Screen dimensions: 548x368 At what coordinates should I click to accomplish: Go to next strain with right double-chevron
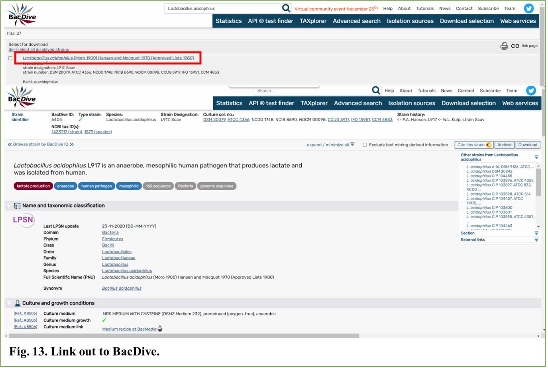point(72,144)
